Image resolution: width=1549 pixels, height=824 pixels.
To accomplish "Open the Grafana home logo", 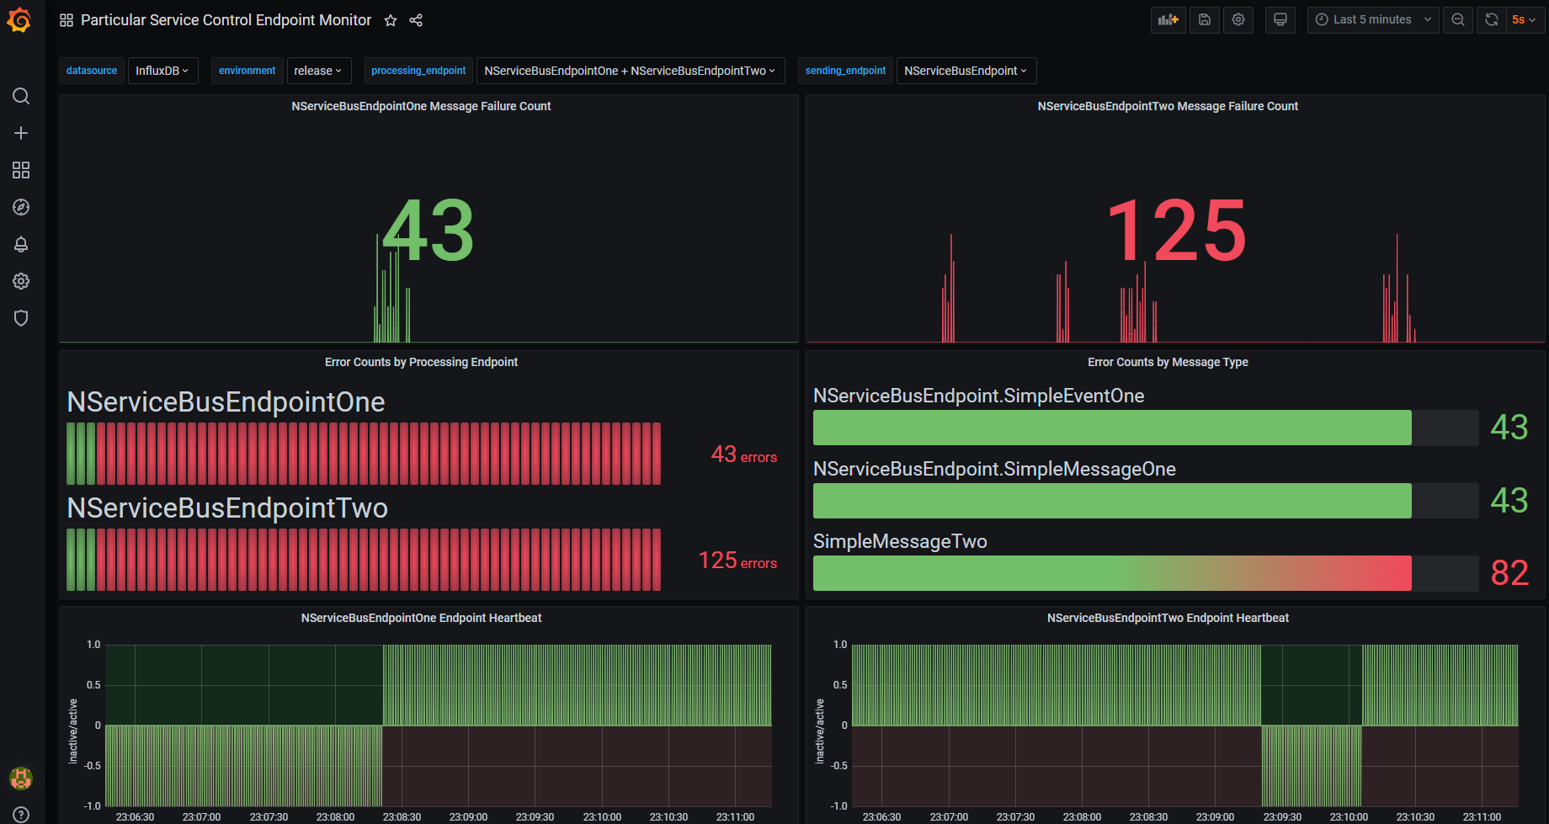I will click(19, 19).
